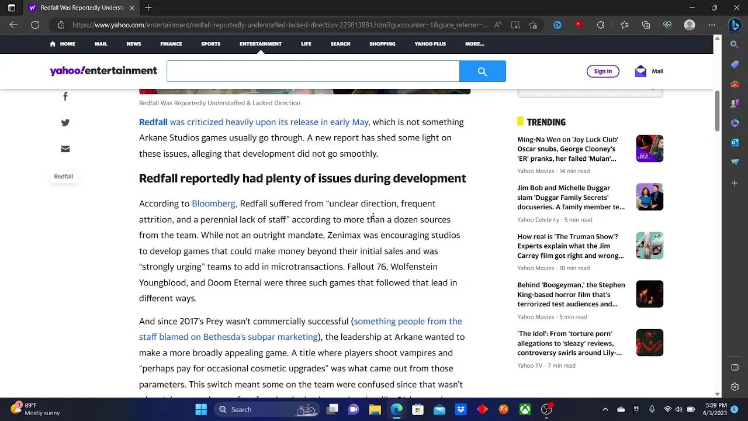Screen dimensions: 748x421
Task: Go to HOME in Yahoo nav bar
Action: tap(63, 44)
